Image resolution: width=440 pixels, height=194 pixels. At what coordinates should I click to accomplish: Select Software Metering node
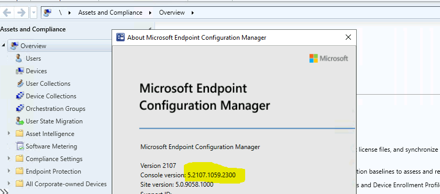[x=51, y=146]
